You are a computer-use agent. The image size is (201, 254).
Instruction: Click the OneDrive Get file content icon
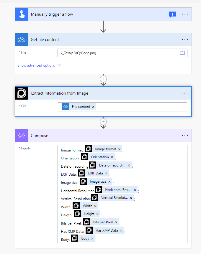22,39
